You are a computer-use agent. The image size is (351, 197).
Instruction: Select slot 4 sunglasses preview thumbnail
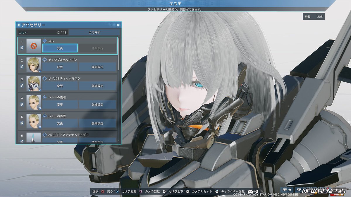point(34,102)
